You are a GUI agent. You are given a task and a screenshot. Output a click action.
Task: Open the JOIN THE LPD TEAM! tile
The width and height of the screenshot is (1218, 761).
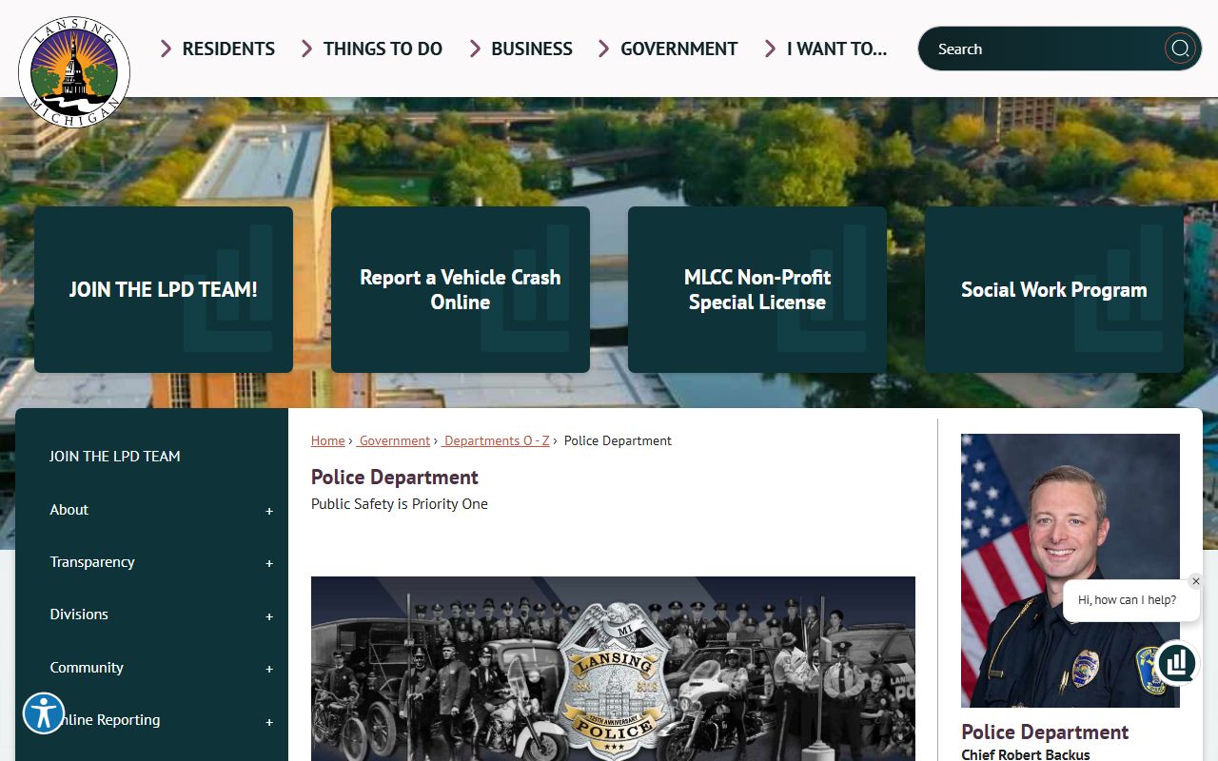164,289
